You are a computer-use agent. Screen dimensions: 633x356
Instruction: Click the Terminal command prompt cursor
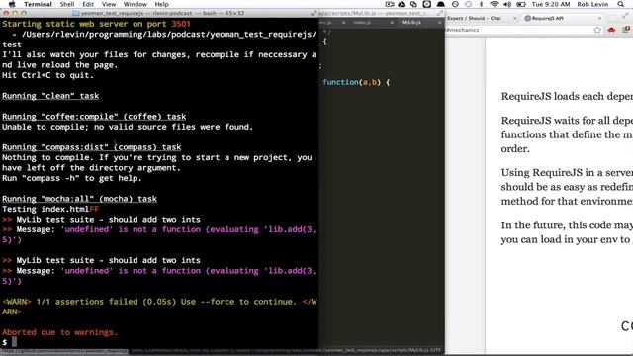(14, 342)
